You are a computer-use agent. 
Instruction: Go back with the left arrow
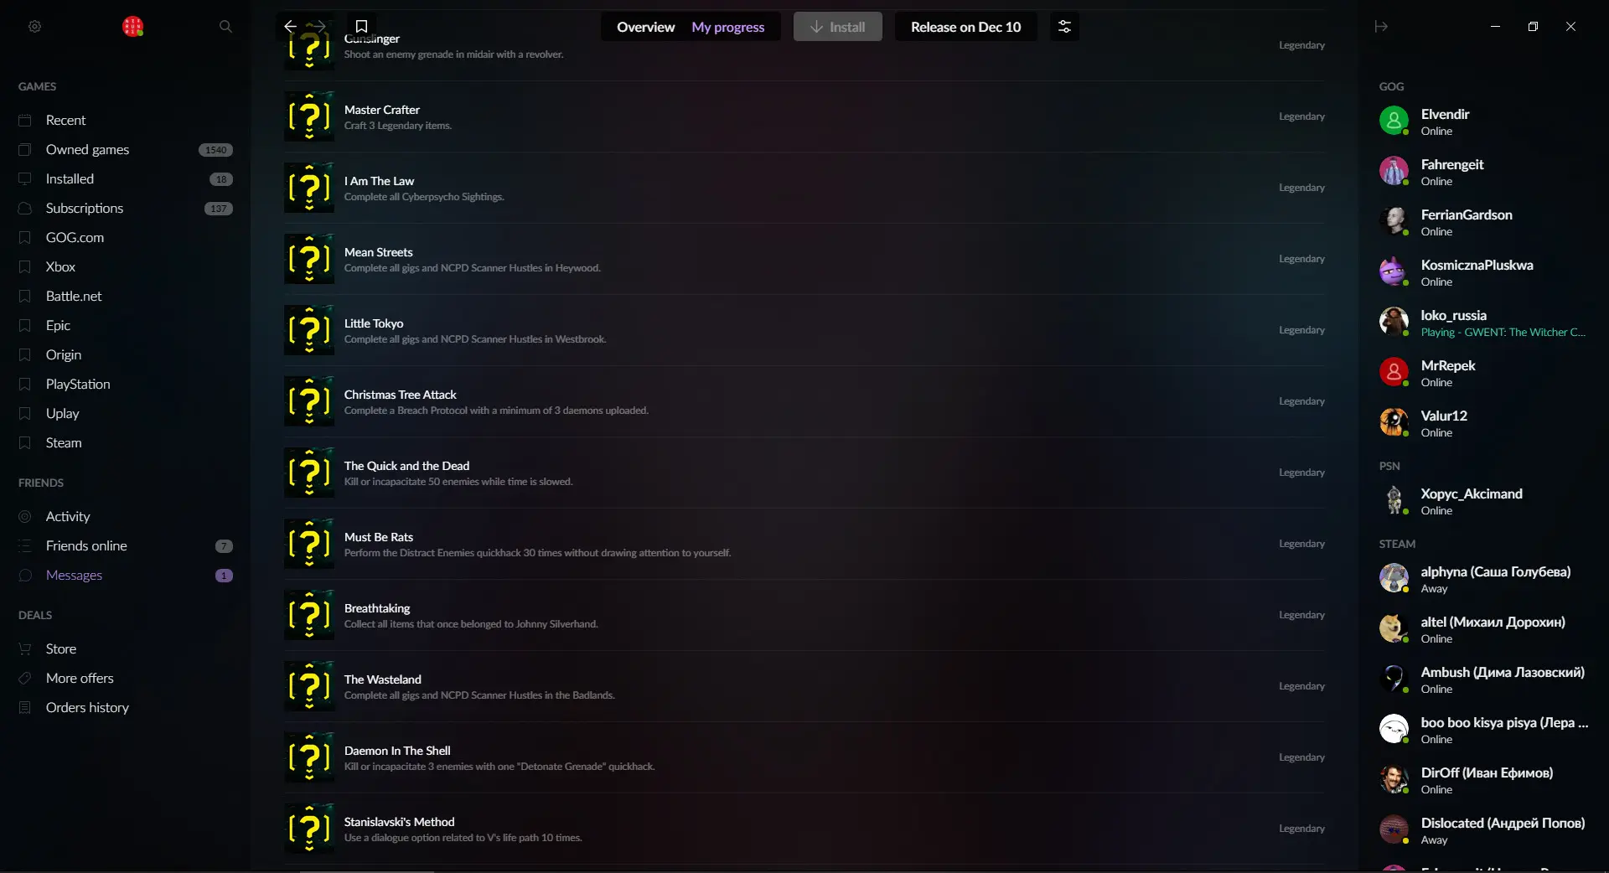click(290, 27)
